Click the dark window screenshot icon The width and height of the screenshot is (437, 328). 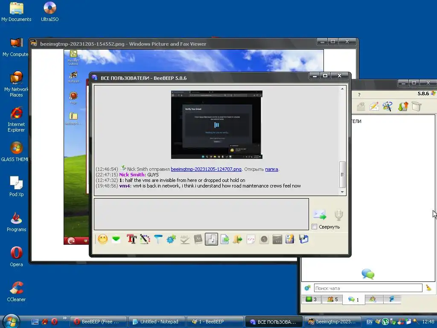coord(277,239)
